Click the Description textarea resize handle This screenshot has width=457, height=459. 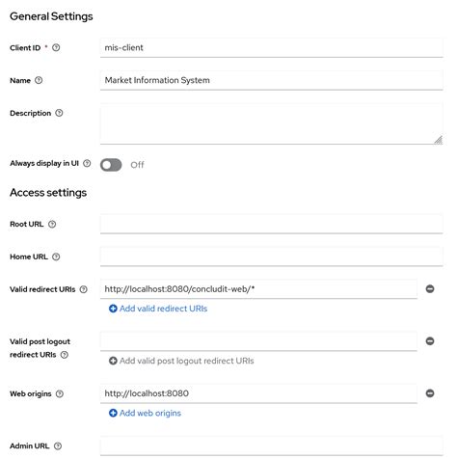tap(439, 140)
